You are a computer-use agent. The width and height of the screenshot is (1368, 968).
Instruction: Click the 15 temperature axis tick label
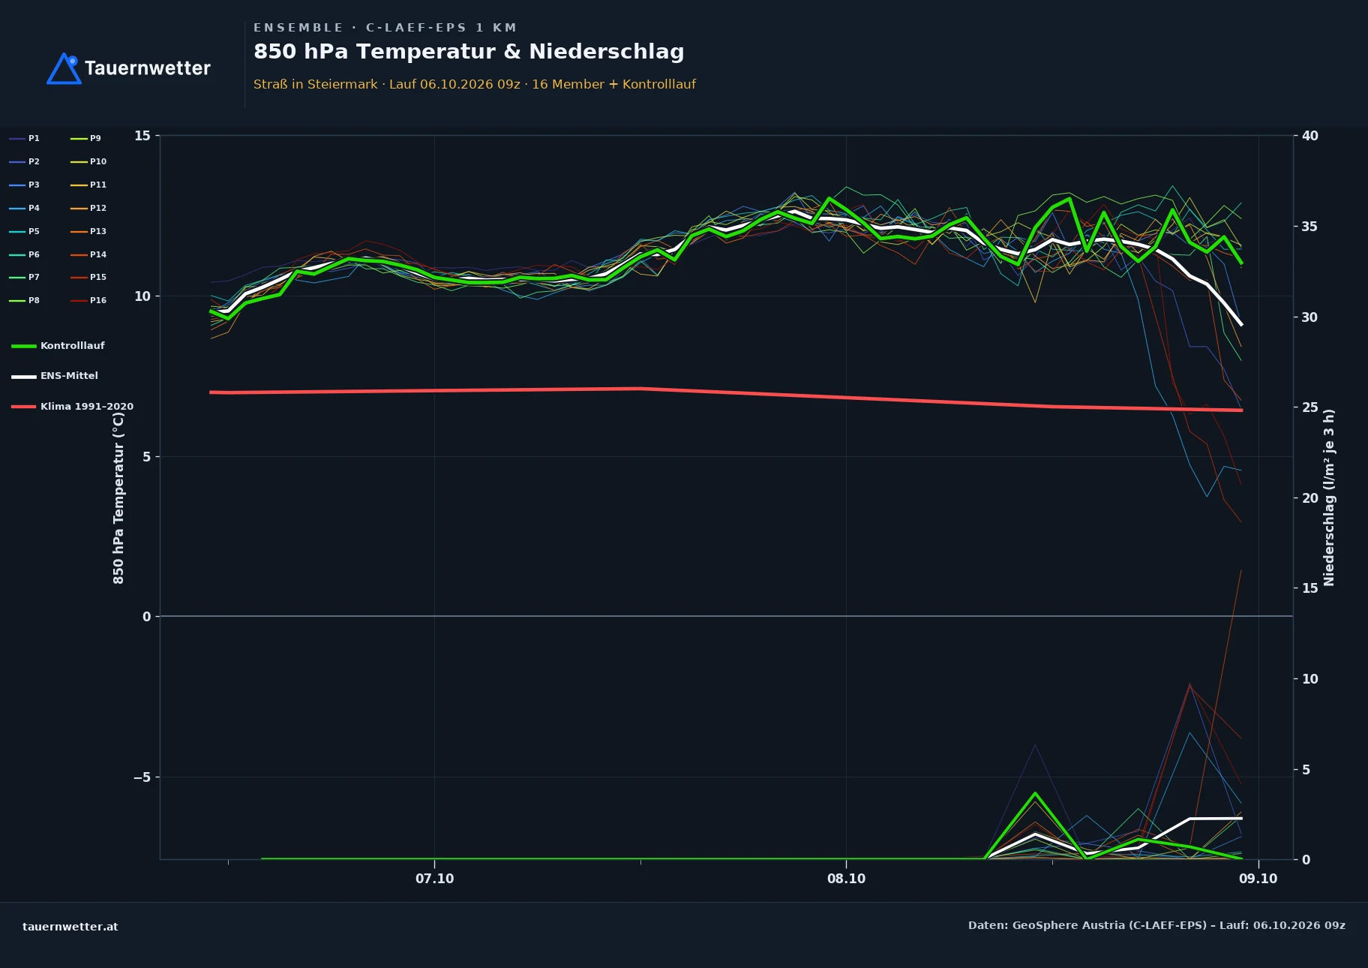click(x=142, y=136)
